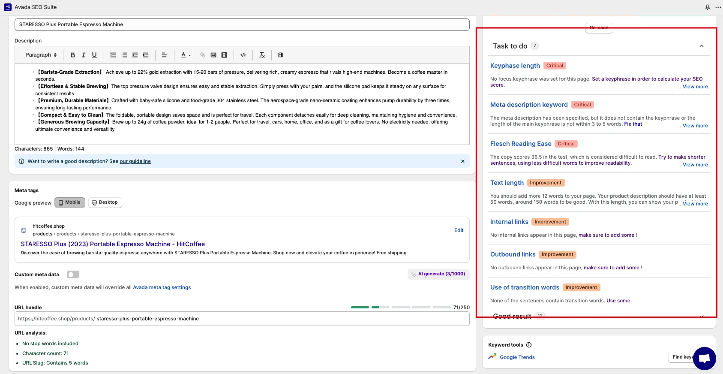Open the Internal links task
The height and width of the screenshot is (374, 723).
(x=509, y=222)
